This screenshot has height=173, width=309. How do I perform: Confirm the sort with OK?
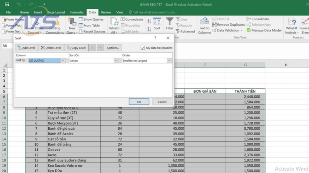[139, 101]
